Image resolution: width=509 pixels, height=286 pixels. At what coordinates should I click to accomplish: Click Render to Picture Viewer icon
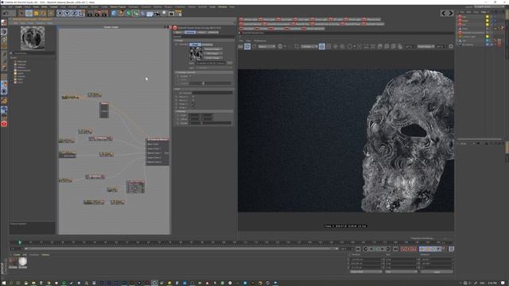[97, 14]
